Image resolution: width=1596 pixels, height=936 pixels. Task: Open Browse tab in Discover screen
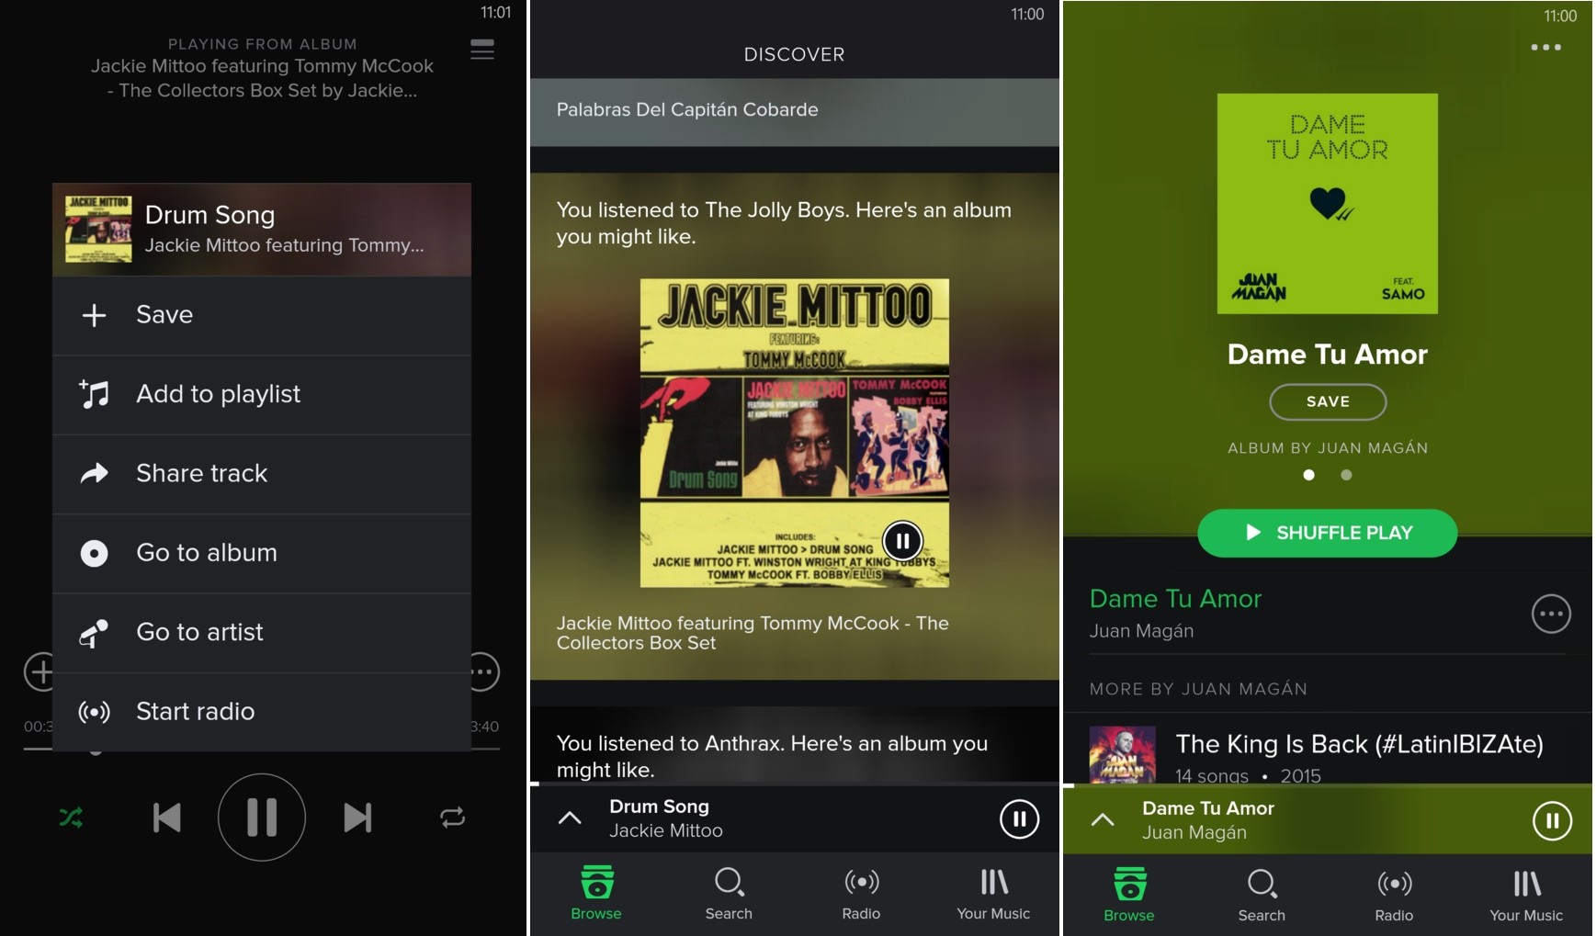[x=596, y=894]
